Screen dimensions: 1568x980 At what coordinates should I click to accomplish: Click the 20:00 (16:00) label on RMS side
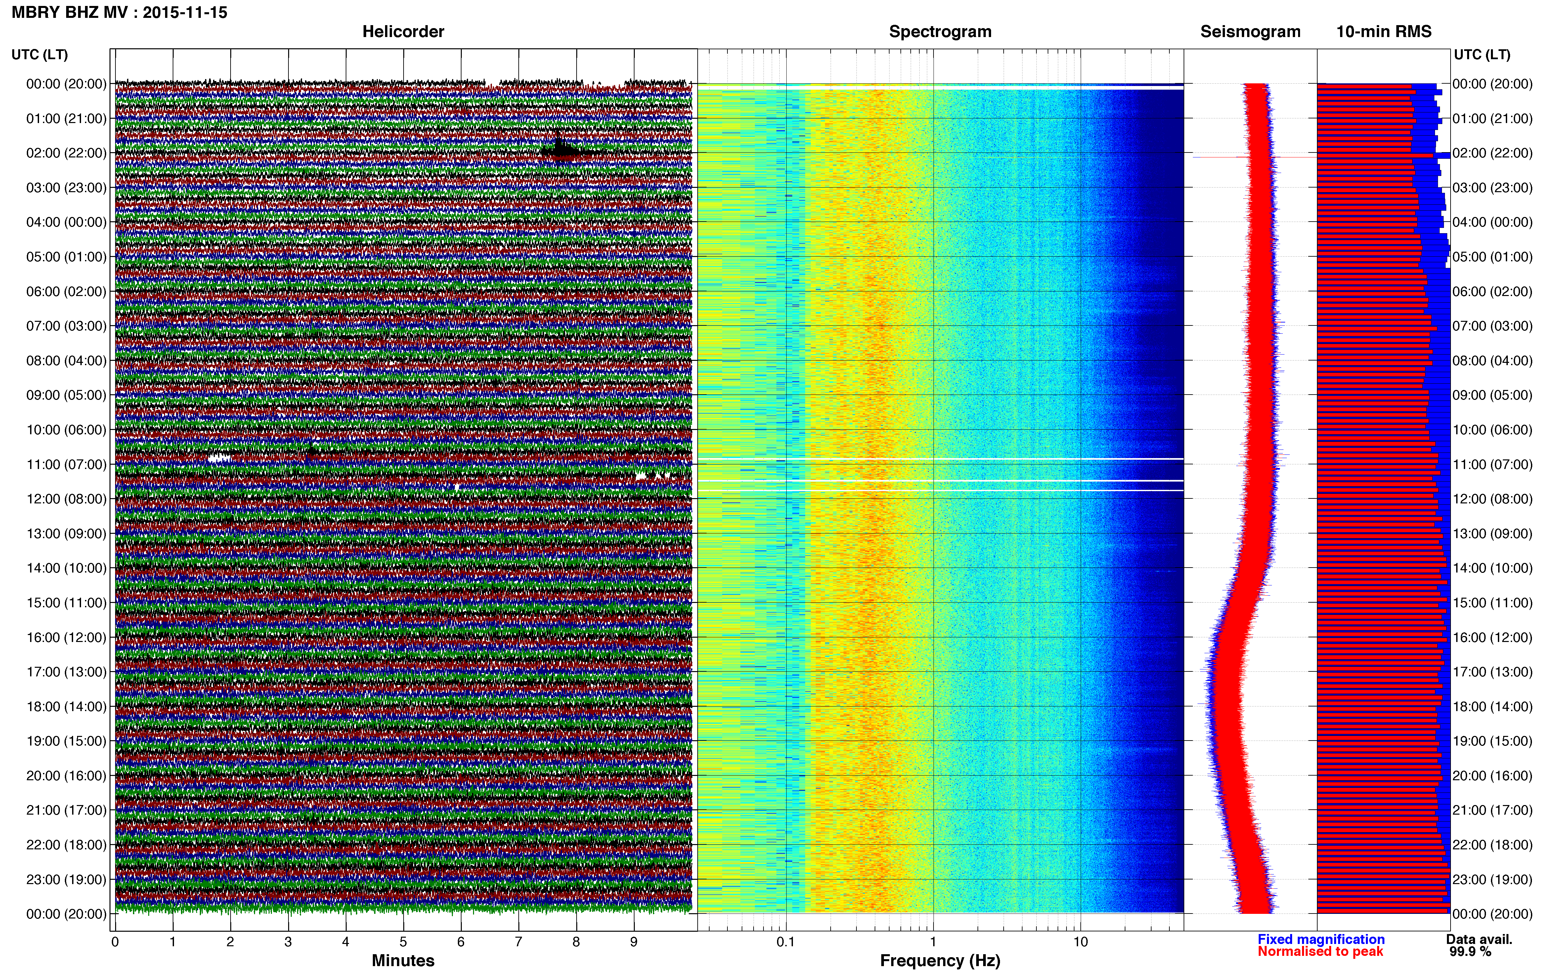click(1492, 776)
